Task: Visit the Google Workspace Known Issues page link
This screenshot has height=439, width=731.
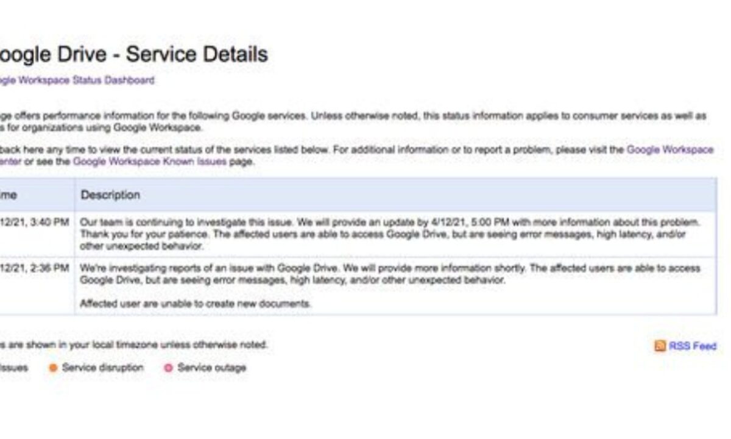Action: pos(149,162)
